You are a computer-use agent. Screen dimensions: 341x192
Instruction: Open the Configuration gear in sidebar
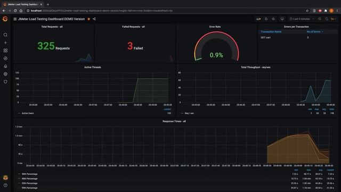tap(5, 74)
